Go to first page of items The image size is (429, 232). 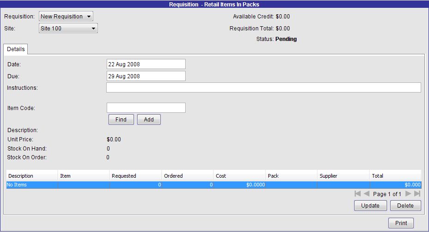[x=357, y=194]
